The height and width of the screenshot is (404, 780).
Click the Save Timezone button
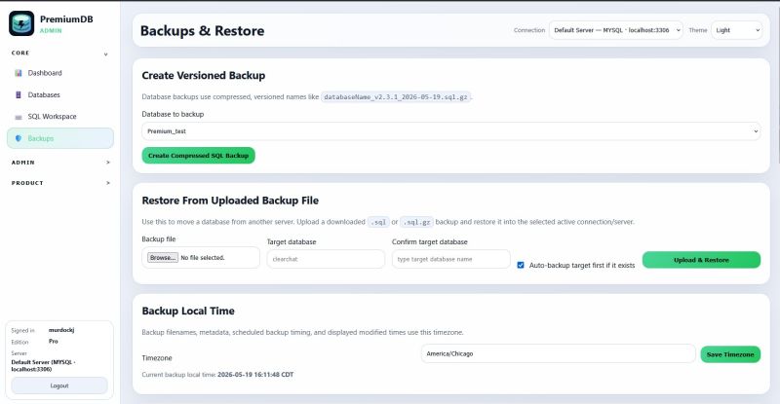point(730,354)
